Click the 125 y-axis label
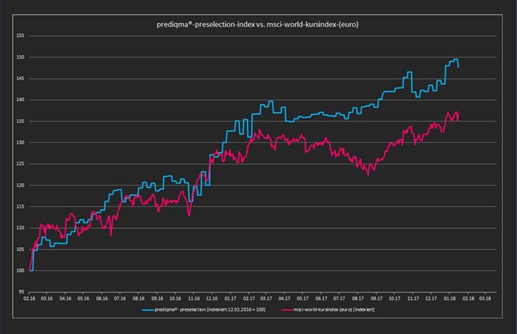 coord(20,164)
